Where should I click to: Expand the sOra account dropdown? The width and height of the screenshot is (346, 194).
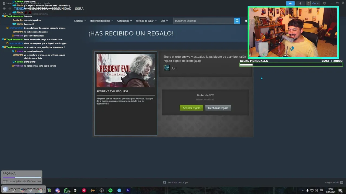pos(315,4)
